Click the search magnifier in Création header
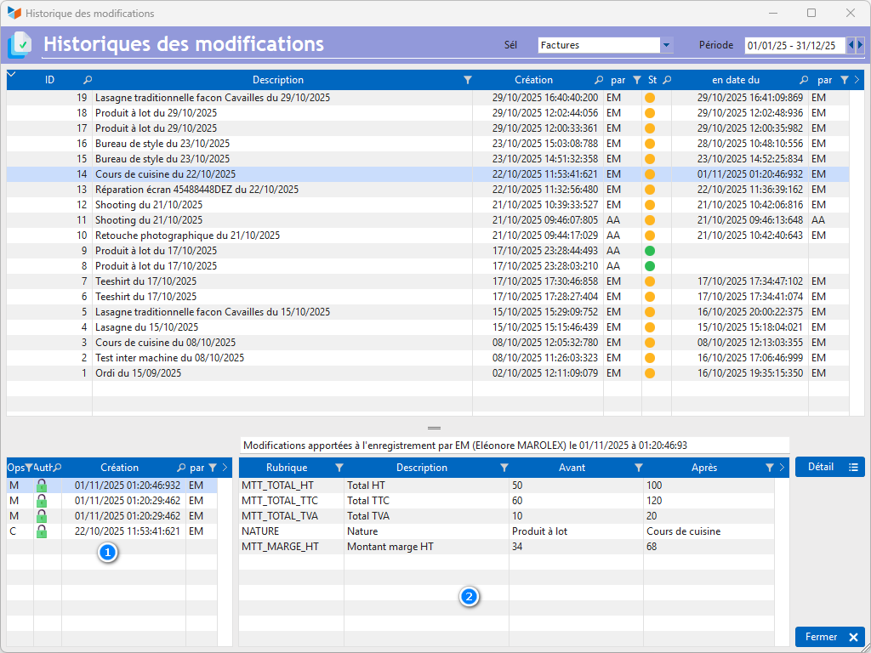 [599, 80]
